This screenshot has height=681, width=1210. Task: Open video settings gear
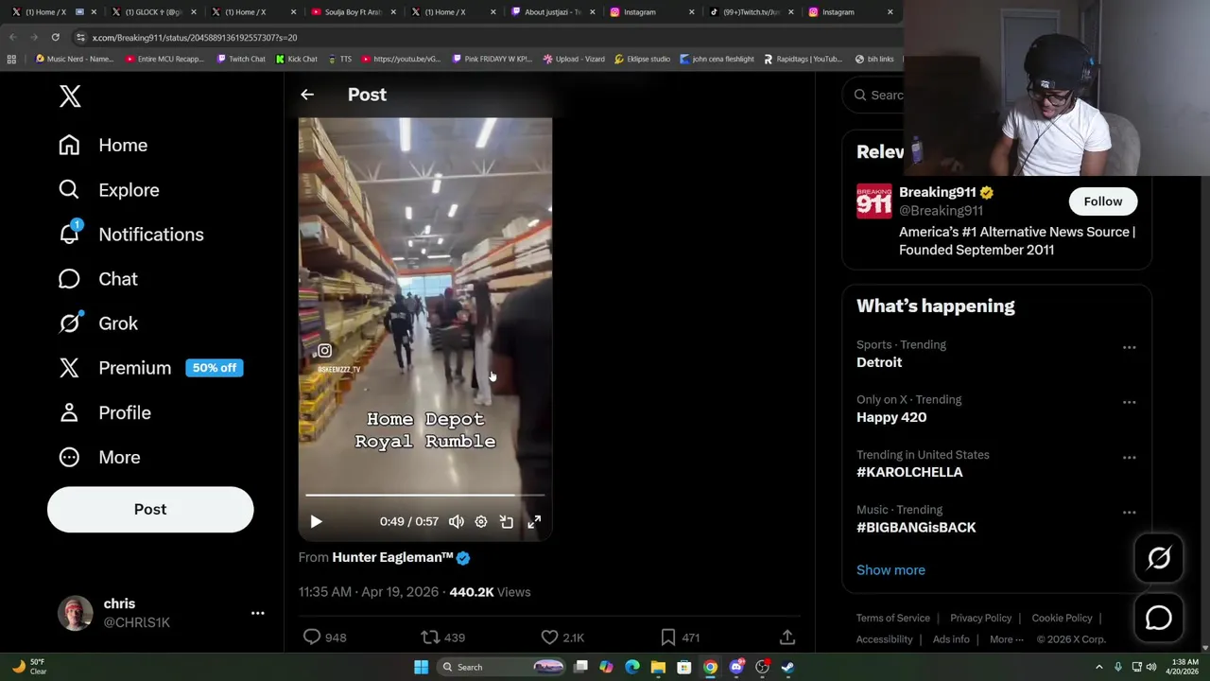click(x=481, y=521)
